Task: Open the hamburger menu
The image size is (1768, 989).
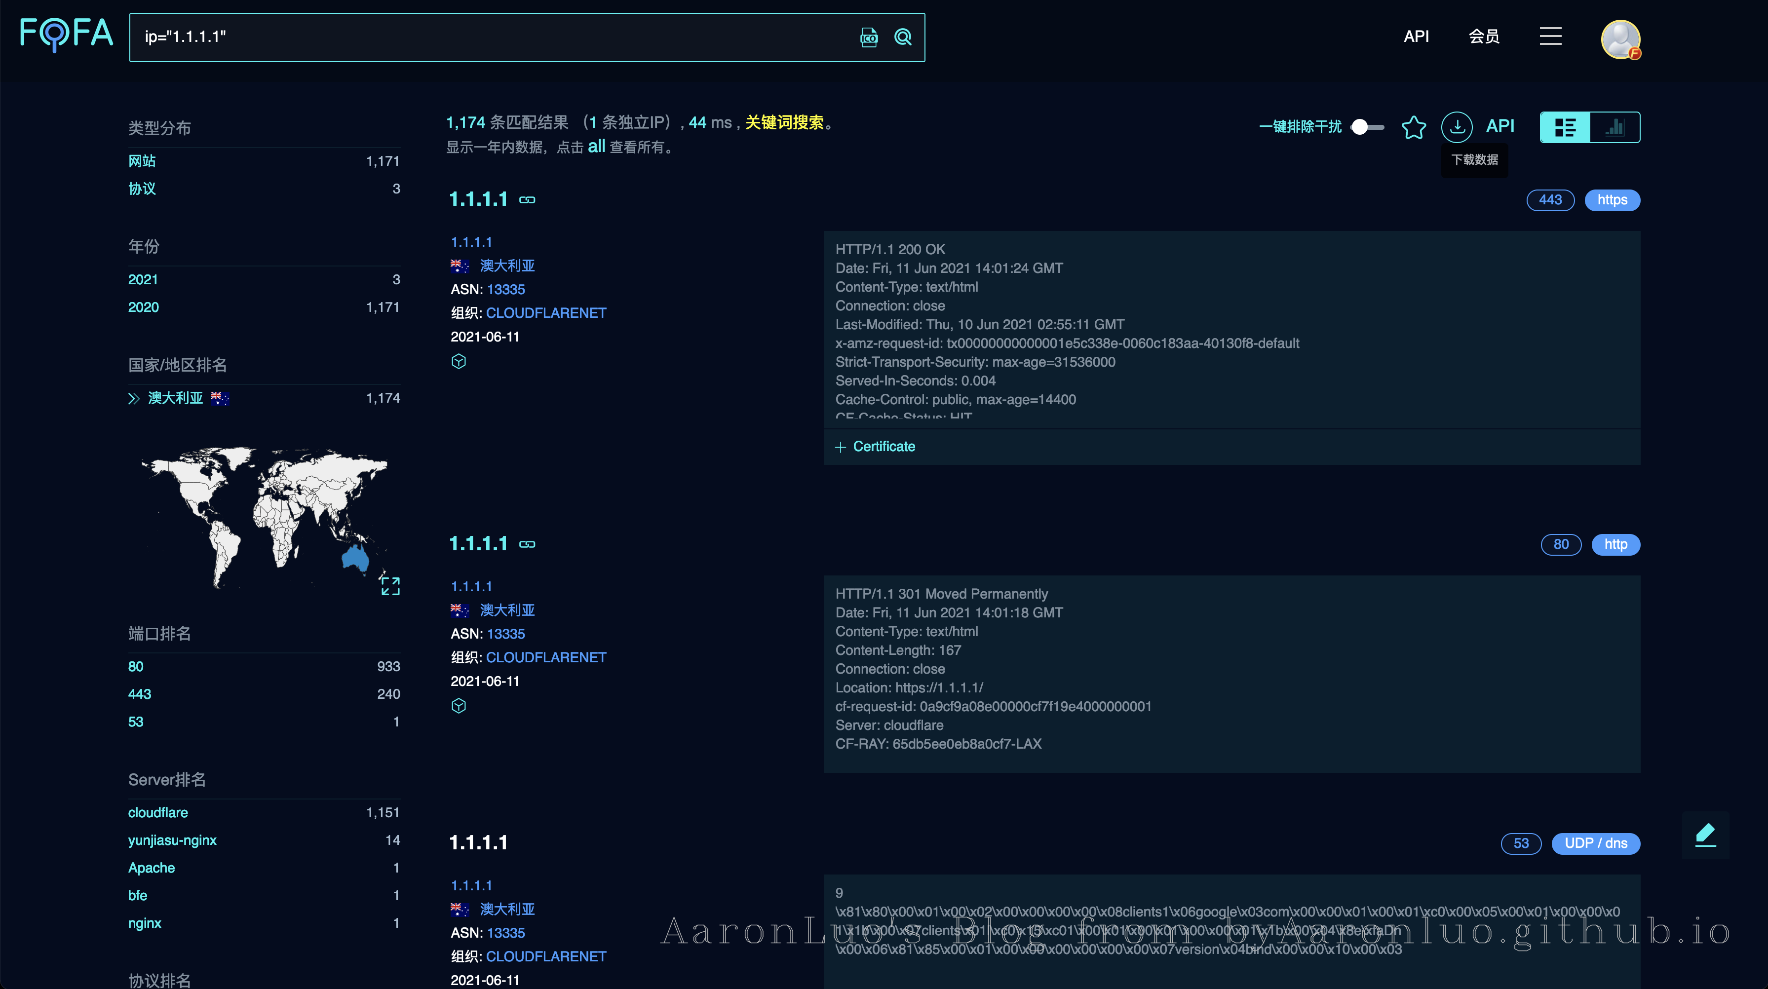Action: 1550,37
